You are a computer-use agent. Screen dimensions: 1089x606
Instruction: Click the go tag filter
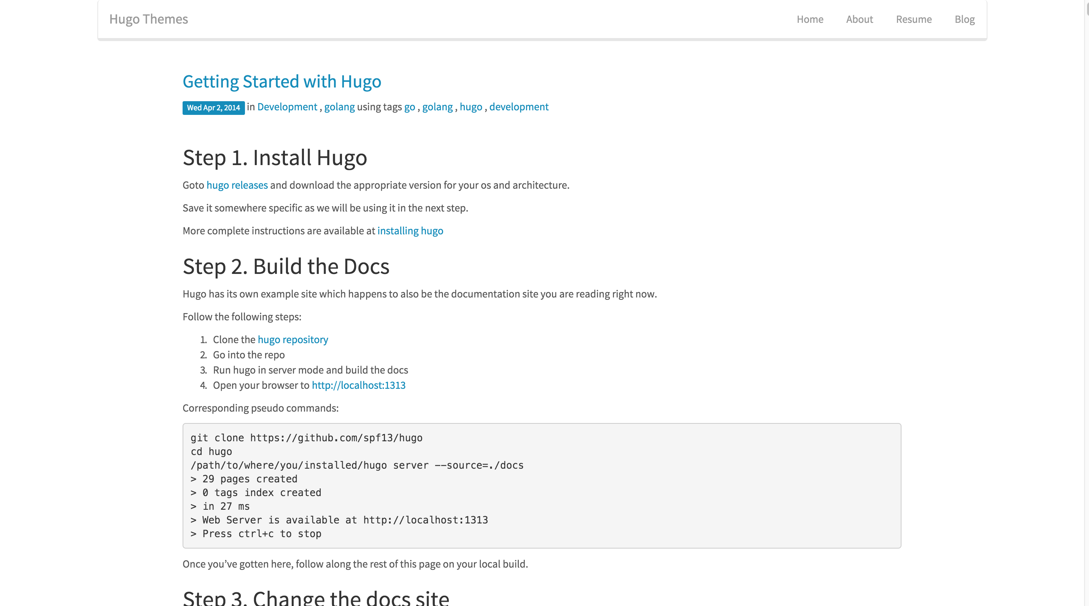click(x=410, y=107)
